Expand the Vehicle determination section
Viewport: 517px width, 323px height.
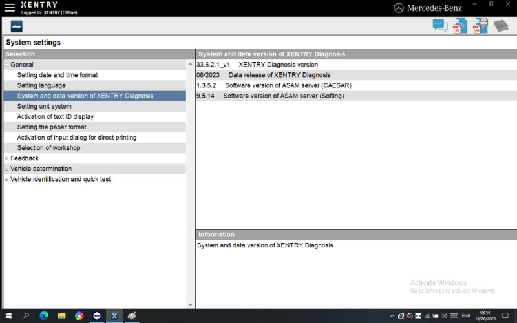point(7,169)
